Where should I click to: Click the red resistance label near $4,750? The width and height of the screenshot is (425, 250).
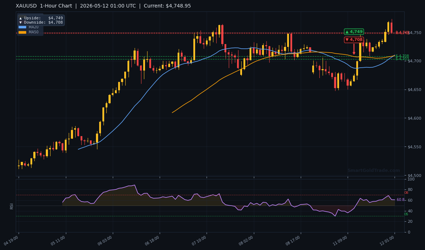(402, 33)
